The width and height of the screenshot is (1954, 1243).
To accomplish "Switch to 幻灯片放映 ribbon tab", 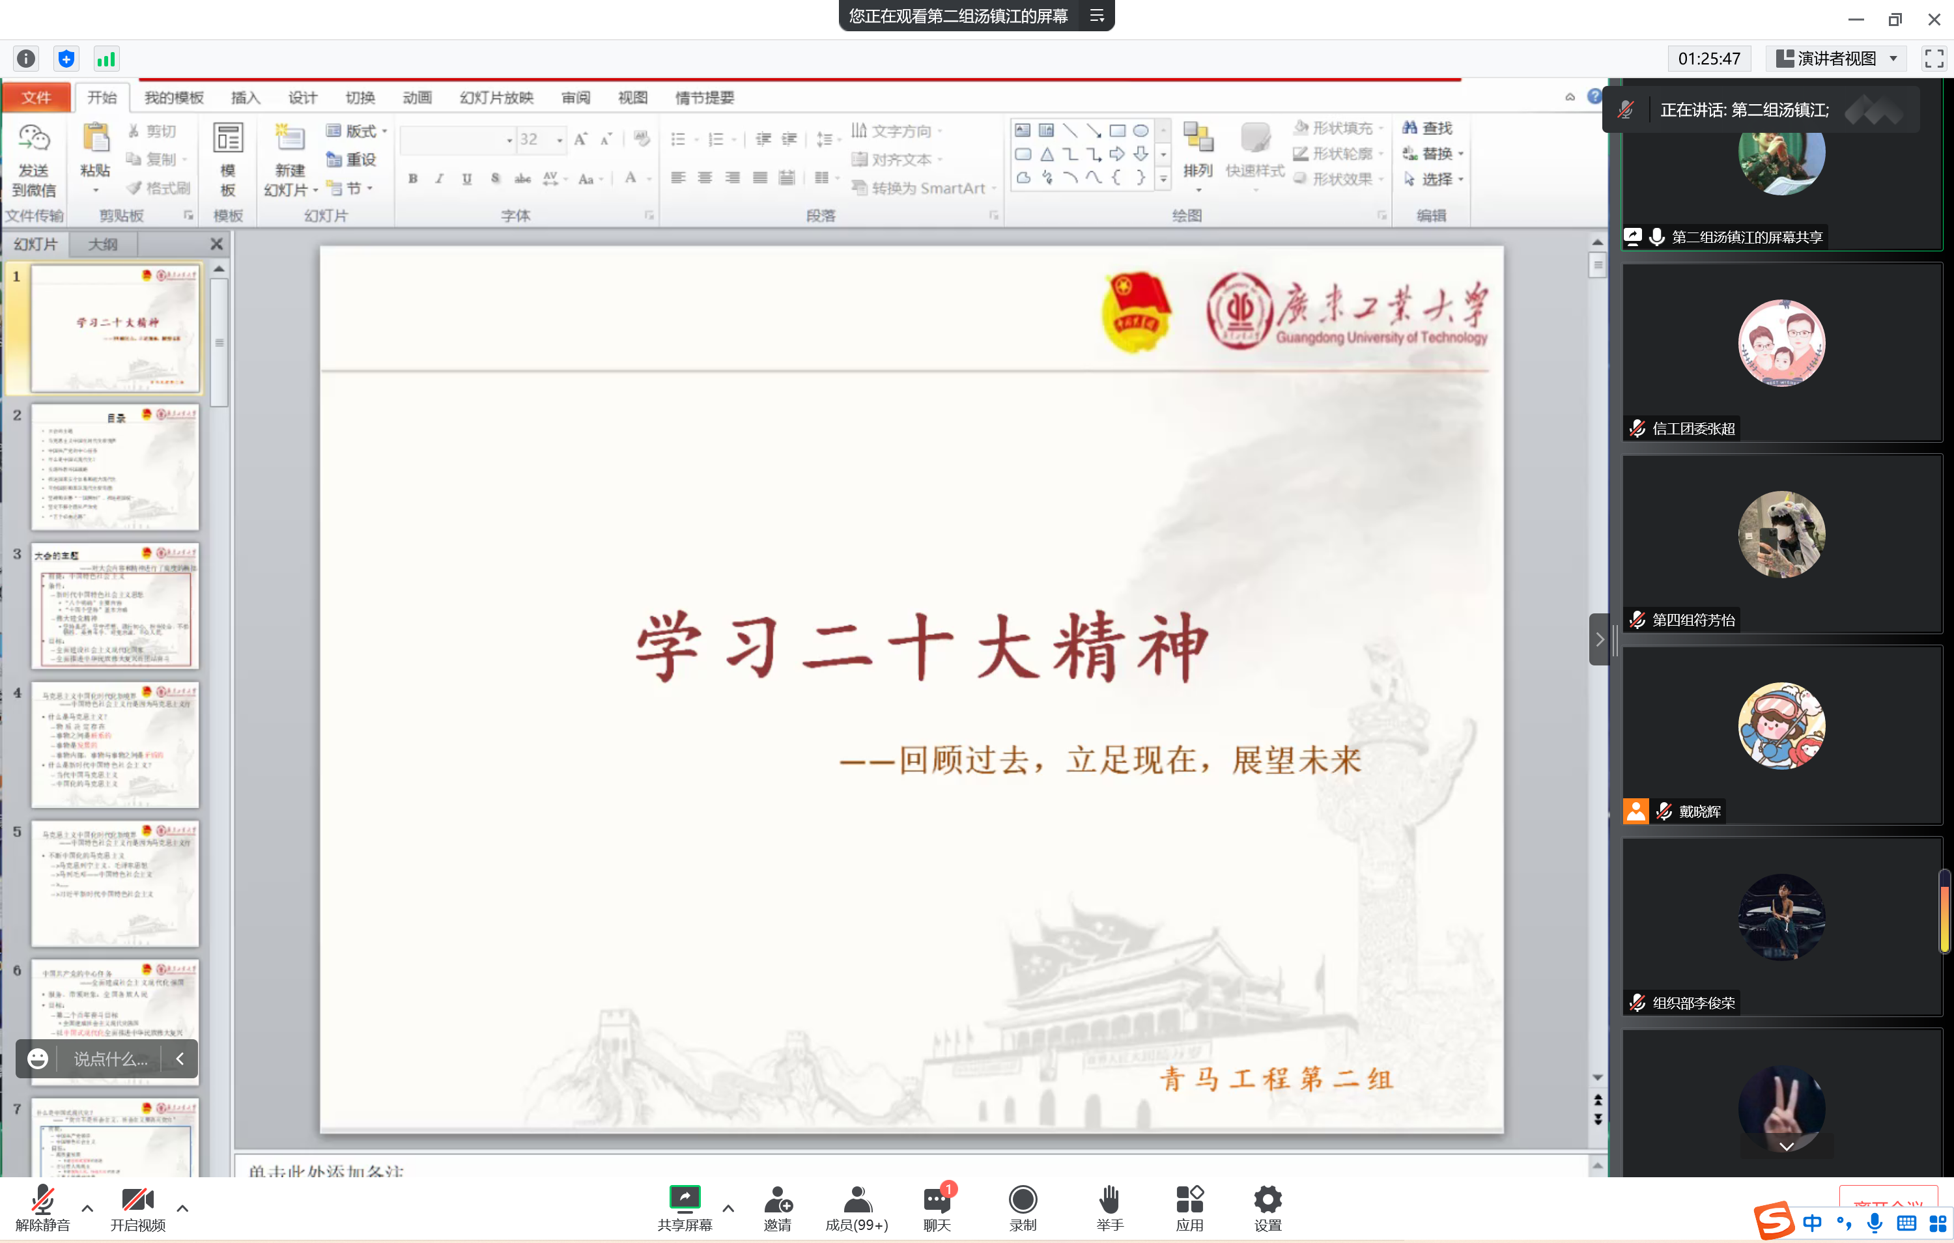I will tap(496, 98).
